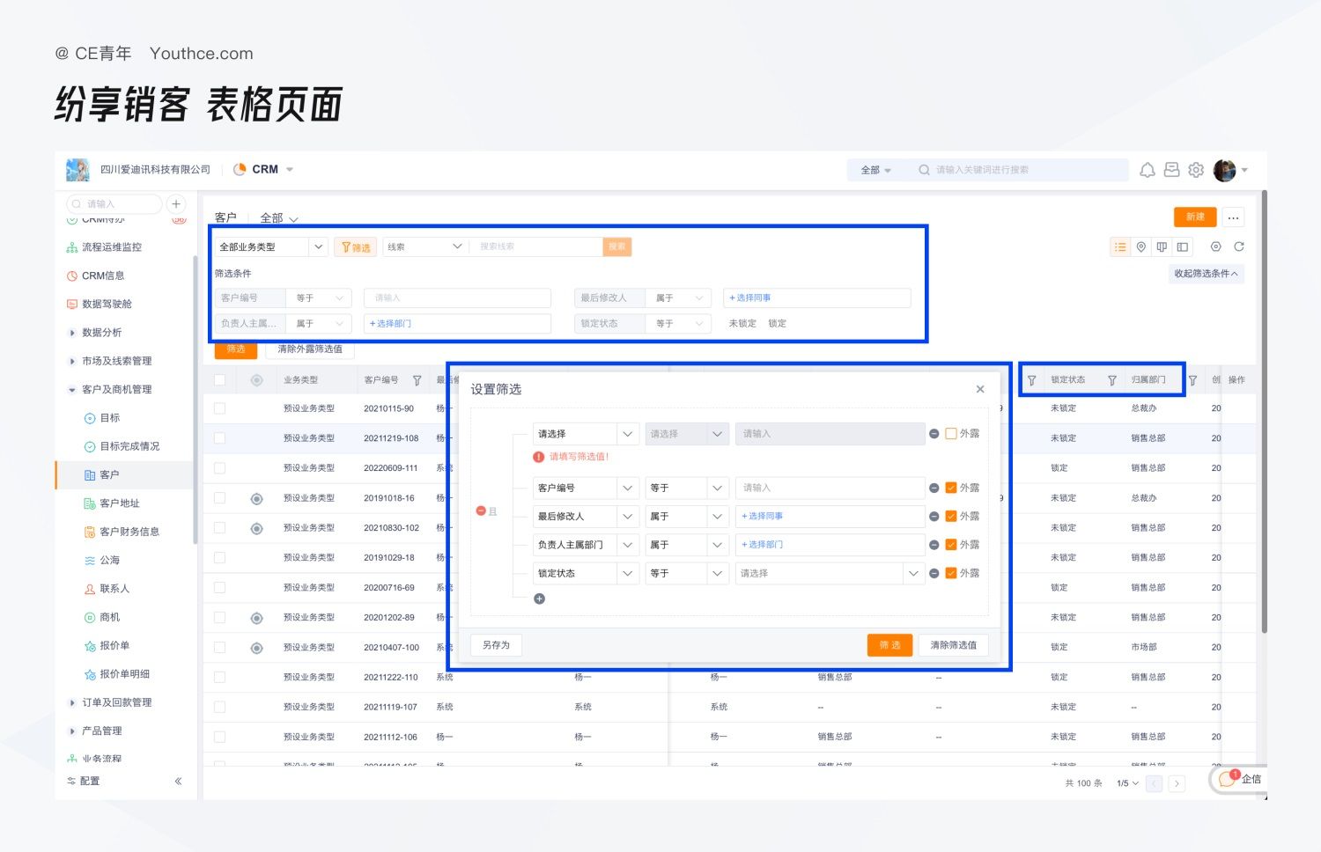Open the 企信 chat bubble

(x=1240, y=779)
